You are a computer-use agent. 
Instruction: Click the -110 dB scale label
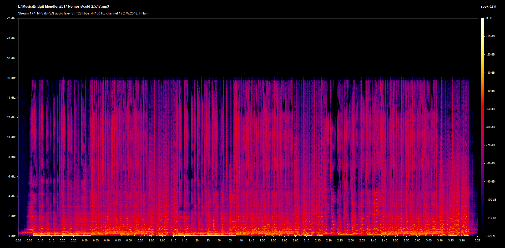491,218
